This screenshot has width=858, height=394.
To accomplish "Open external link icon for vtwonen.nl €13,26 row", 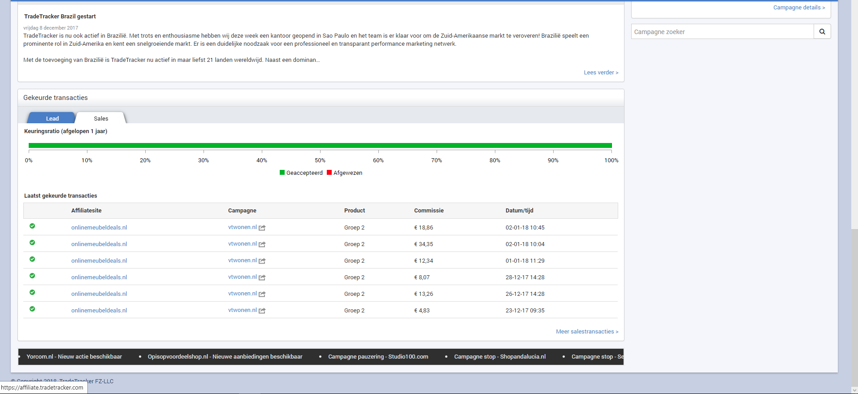I will 262,294.
